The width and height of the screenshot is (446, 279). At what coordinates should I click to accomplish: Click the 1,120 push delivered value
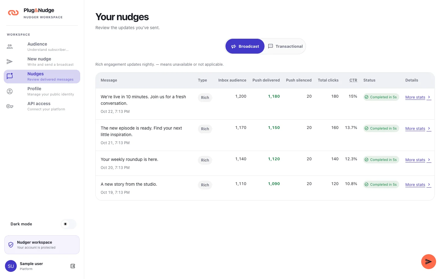(x=274, y=159)
